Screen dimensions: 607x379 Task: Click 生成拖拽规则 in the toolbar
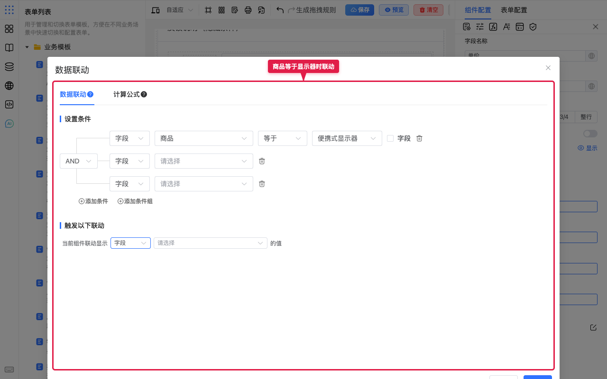pyautogui.click(x=316, y=10)
